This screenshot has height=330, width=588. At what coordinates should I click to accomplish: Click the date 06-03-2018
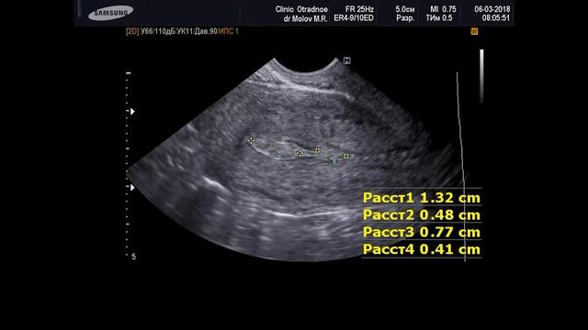pyautogui.click(x=492, y=9)
